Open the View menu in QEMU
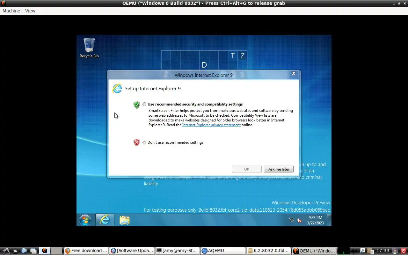 30,11
